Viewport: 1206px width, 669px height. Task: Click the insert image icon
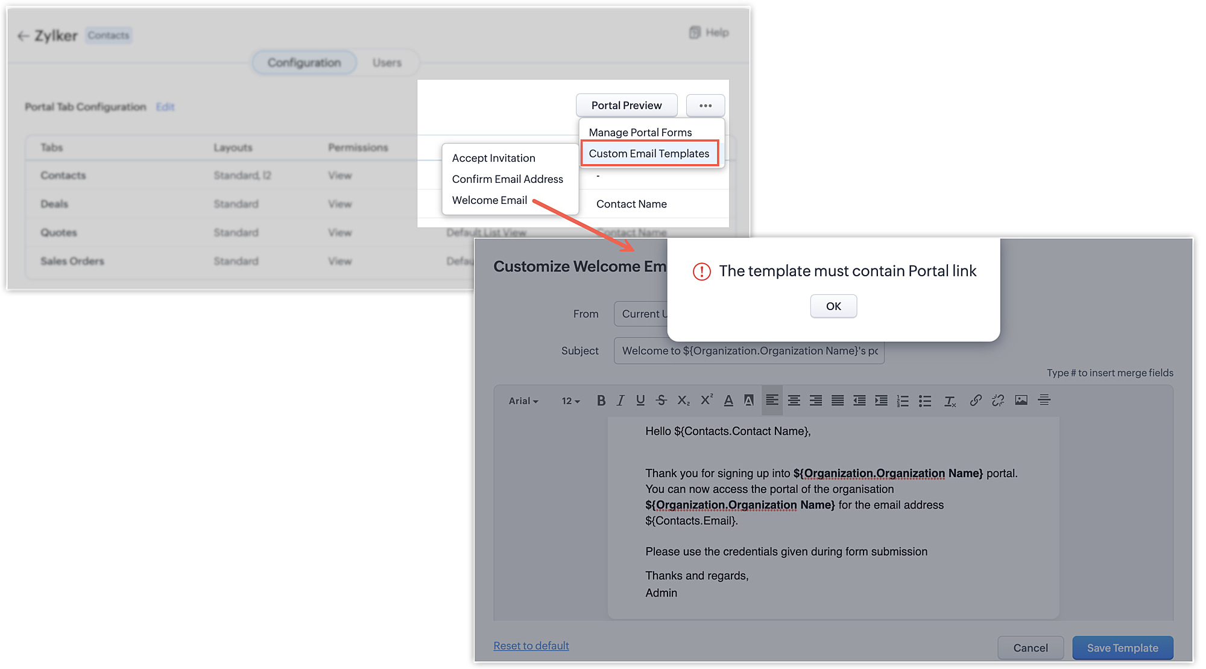(1021, 401)
